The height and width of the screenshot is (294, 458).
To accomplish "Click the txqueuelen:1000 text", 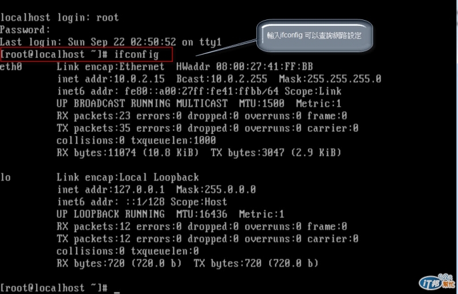I will click(x=173, y=140).
